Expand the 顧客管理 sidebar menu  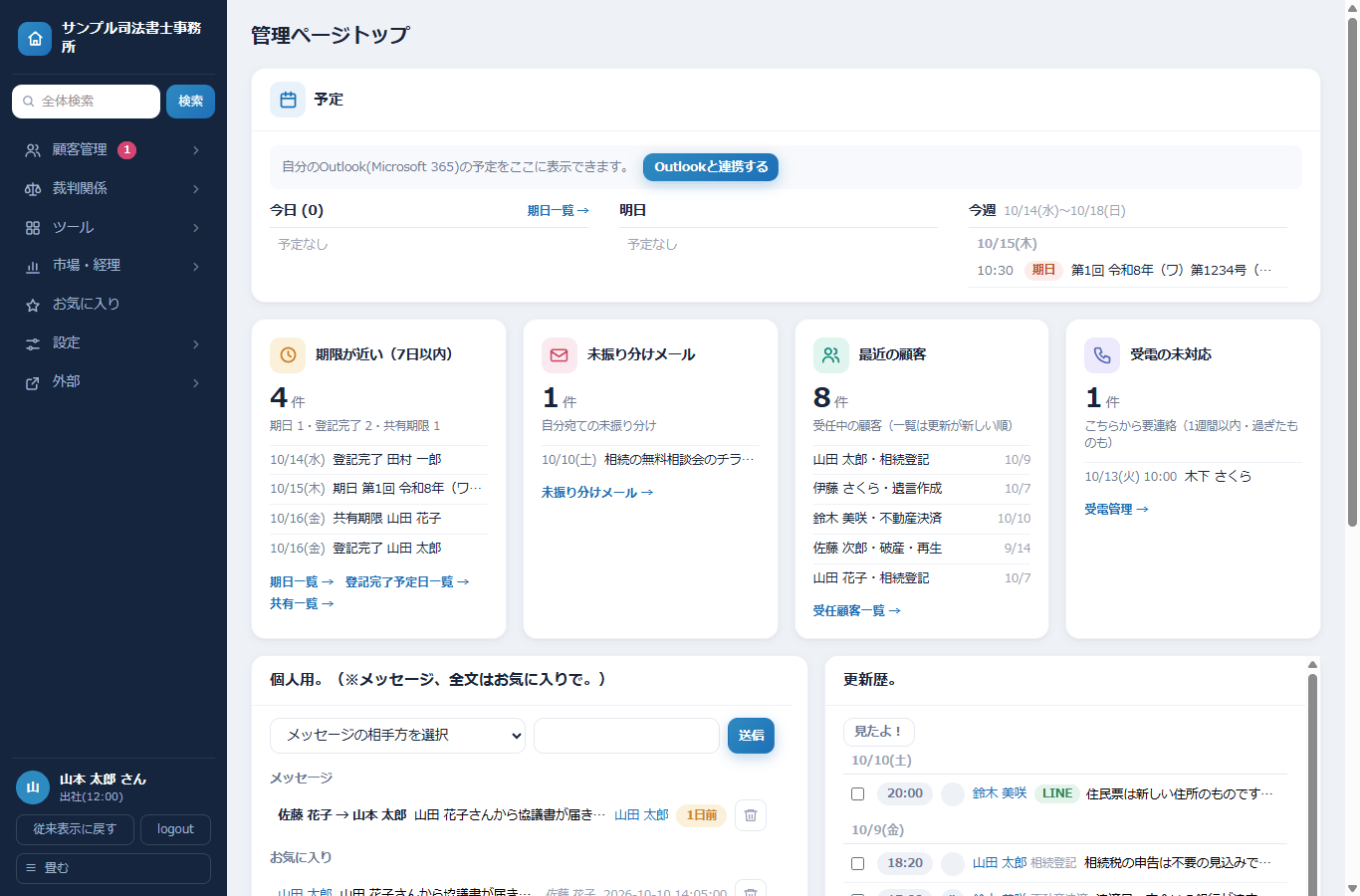coord(113,149)
